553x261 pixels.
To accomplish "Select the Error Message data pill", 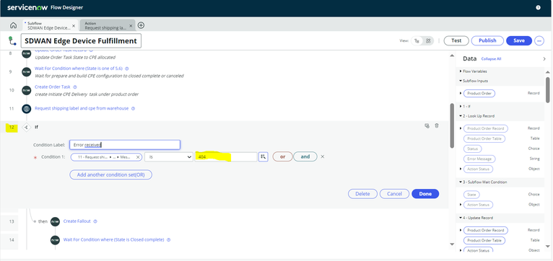I will [479, 159].
